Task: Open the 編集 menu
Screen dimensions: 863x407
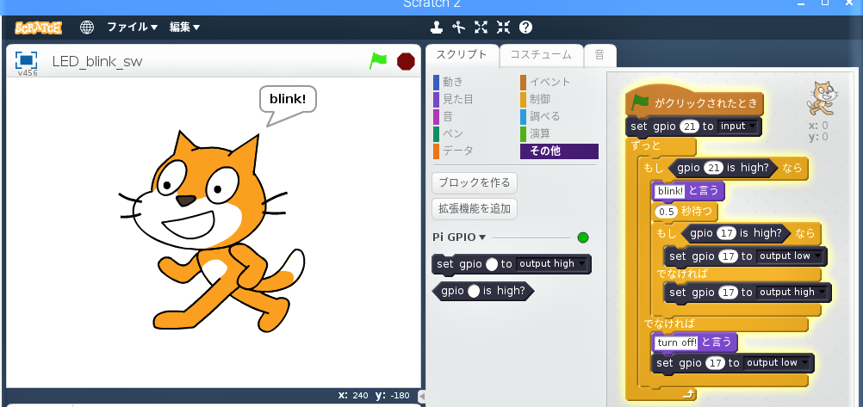Action: [x=184, y=27]
